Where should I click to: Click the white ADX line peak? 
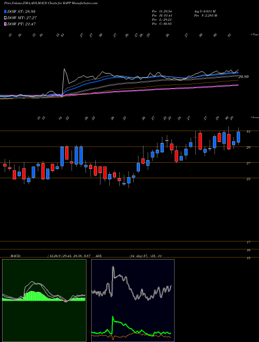pyautogui.click(x=113, y=267)
